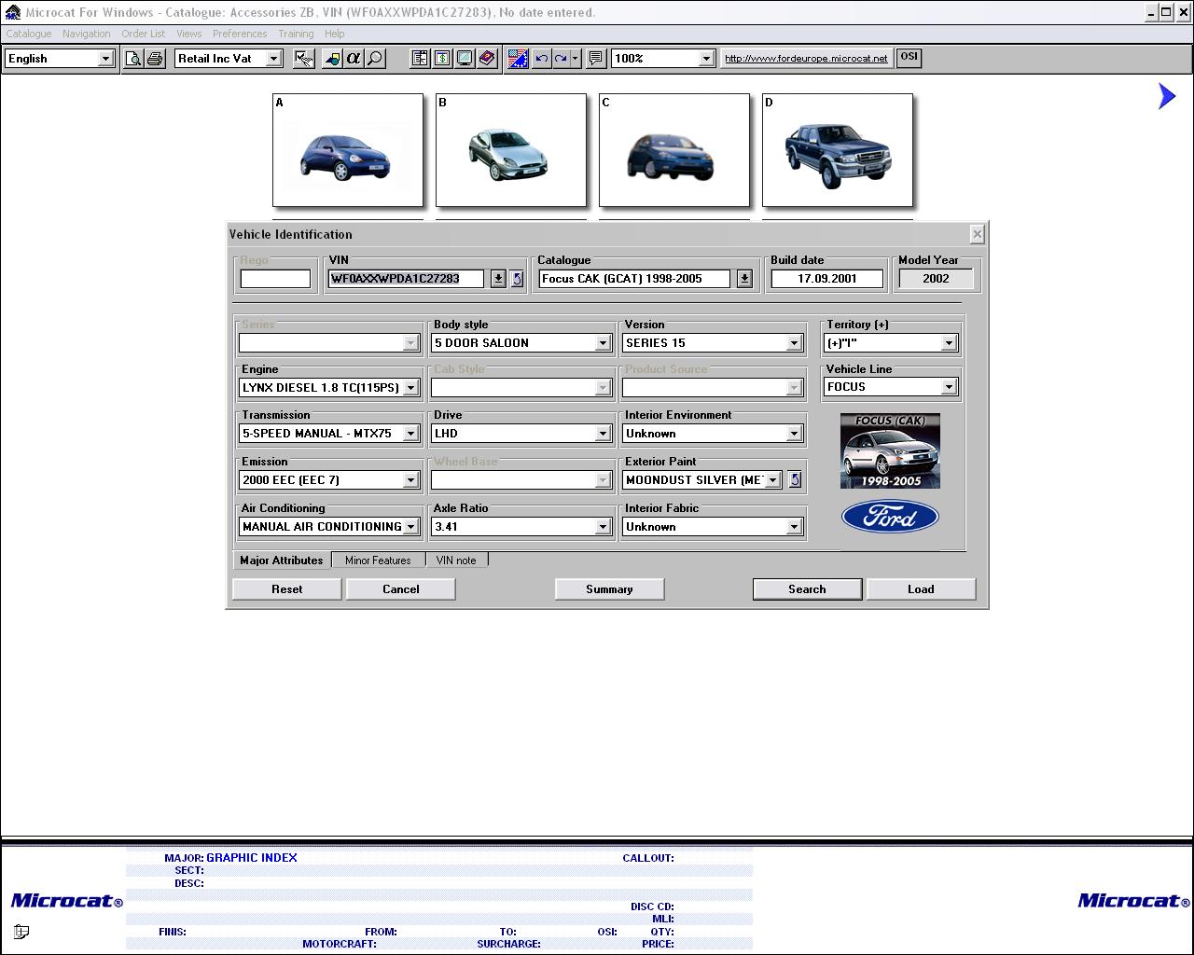The image size is (1194, 955).
Task: Expand the Axle Ratio dropdown
Action: coord(603,527)
